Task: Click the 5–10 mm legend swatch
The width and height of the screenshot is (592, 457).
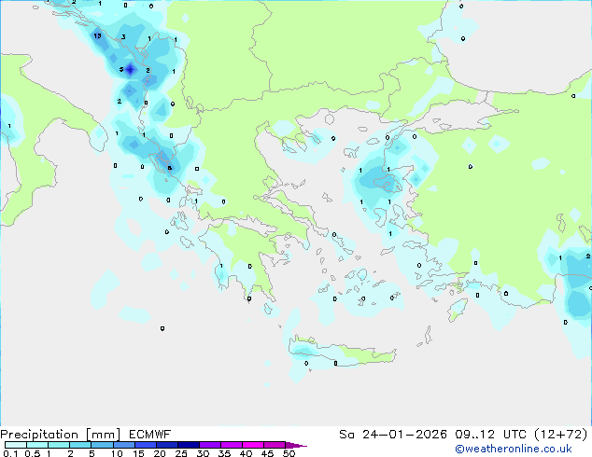Action: pos(102,445)
